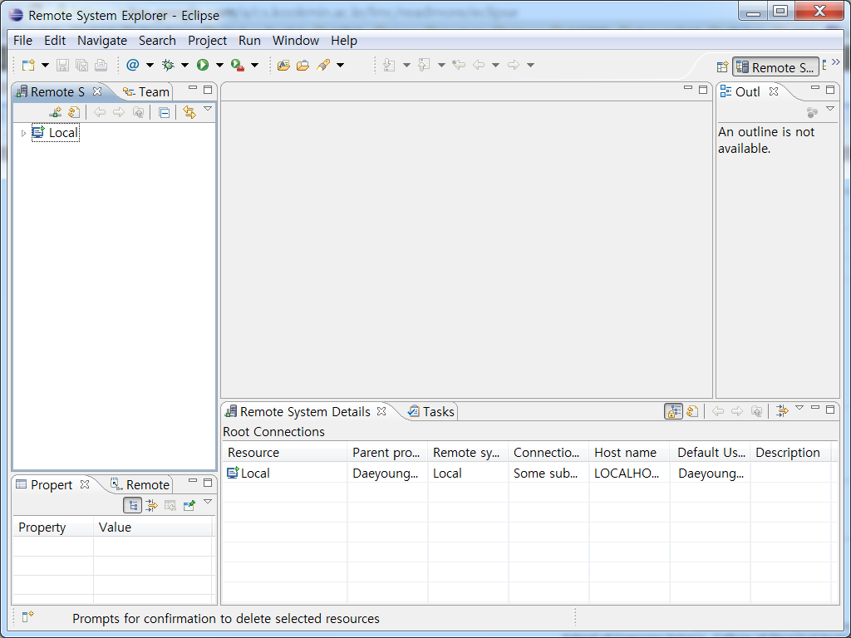Screen dimensions: 851x638
Task: Open the Navigate menu
Action: pyautogui.click(x=102, y=41)
